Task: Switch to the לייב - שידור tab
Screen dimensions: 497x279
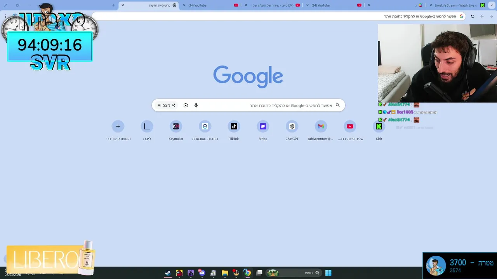Action: (273, 5)
